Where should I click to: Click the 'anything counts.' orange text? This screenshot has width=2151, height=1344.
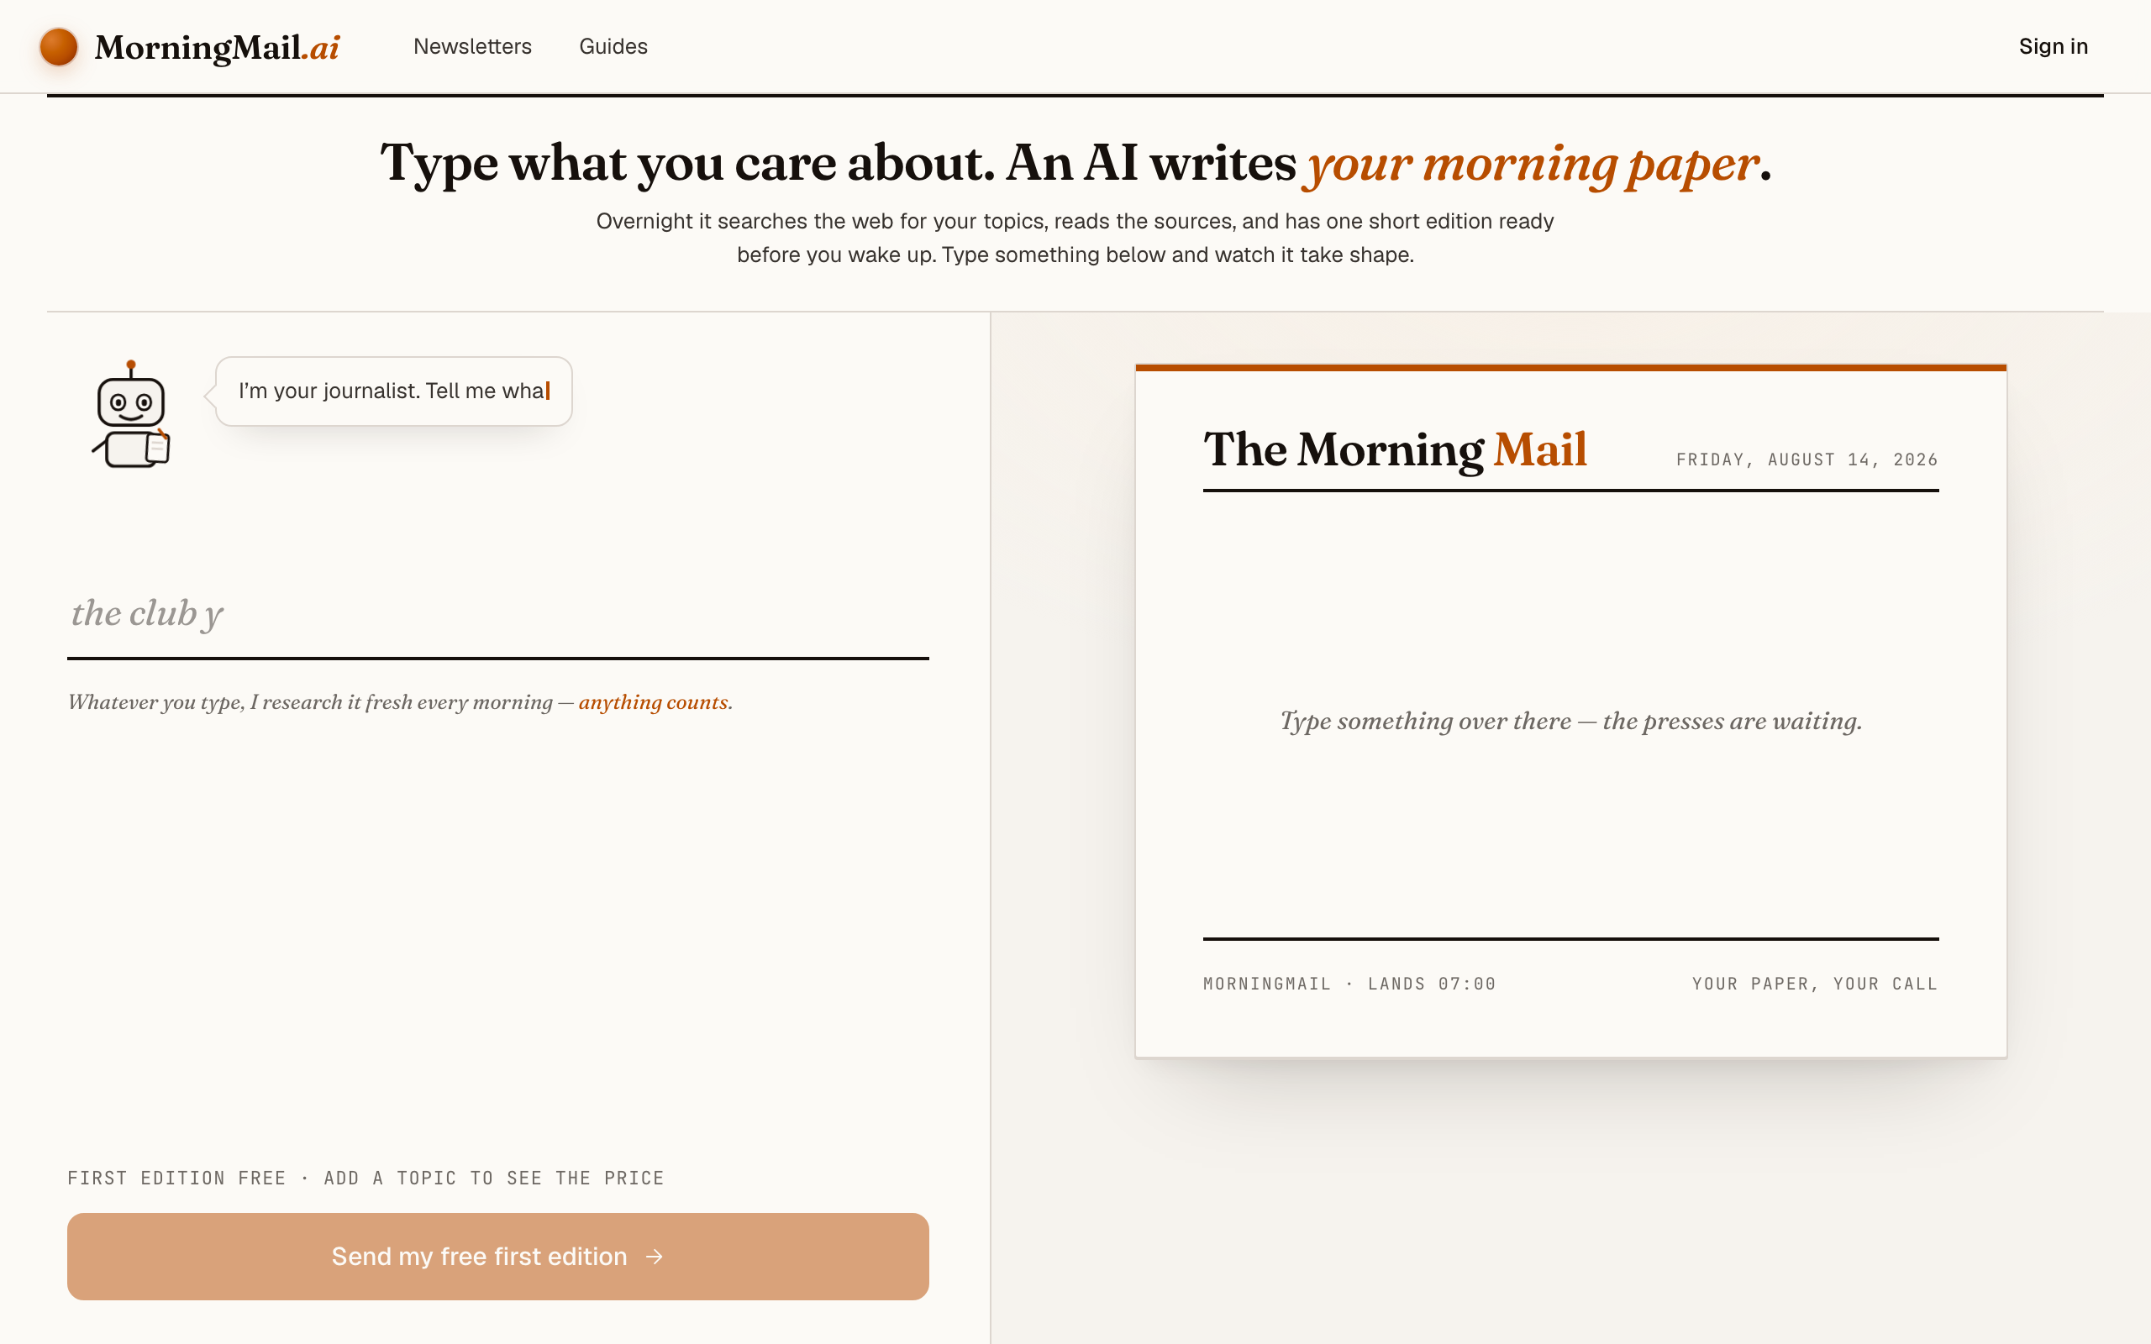655,702
